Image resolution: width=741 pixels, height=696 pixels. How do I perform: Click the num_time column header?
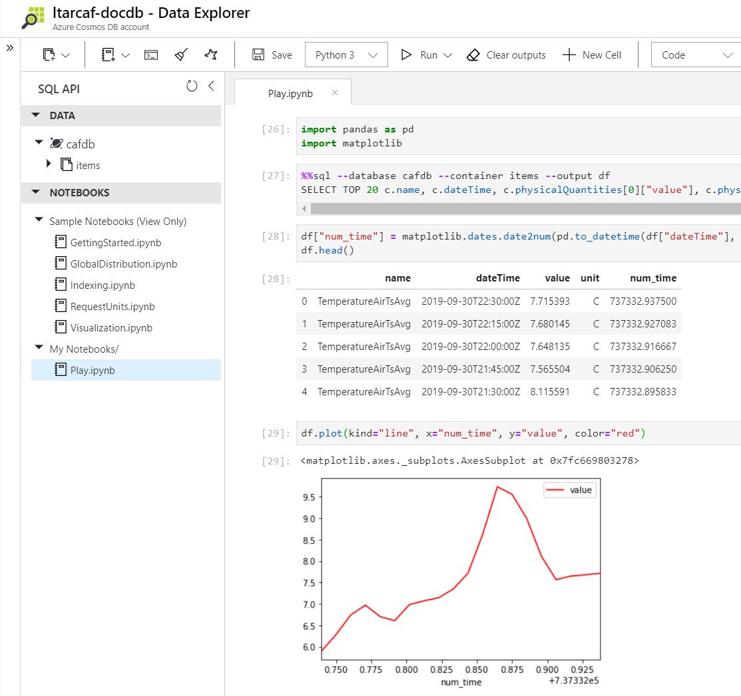[x=653, y=277]
